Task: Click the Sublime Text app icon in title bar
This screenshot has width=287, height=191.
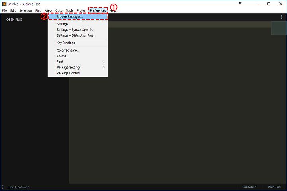Action: [4, 4]
